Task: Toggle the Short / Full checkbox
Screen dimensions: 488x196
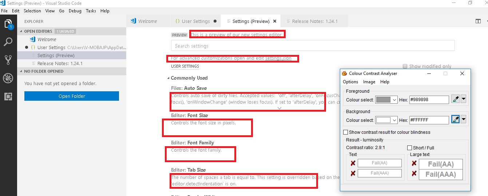Action: click(409, 148)
